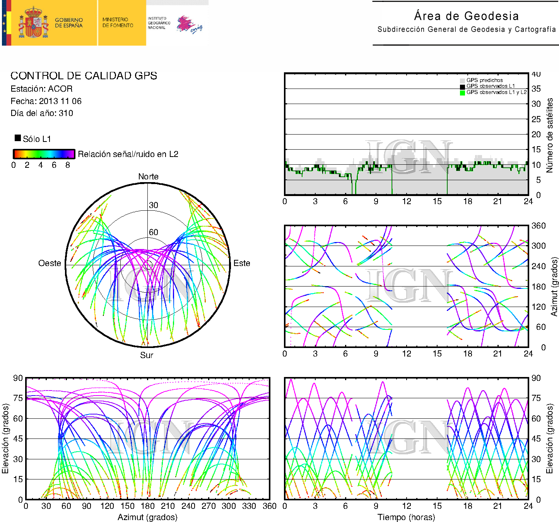Viewport: 559px width, 522px height.
Task: Click the '35' tick on satellite count axis
Action: pos(536,89)
